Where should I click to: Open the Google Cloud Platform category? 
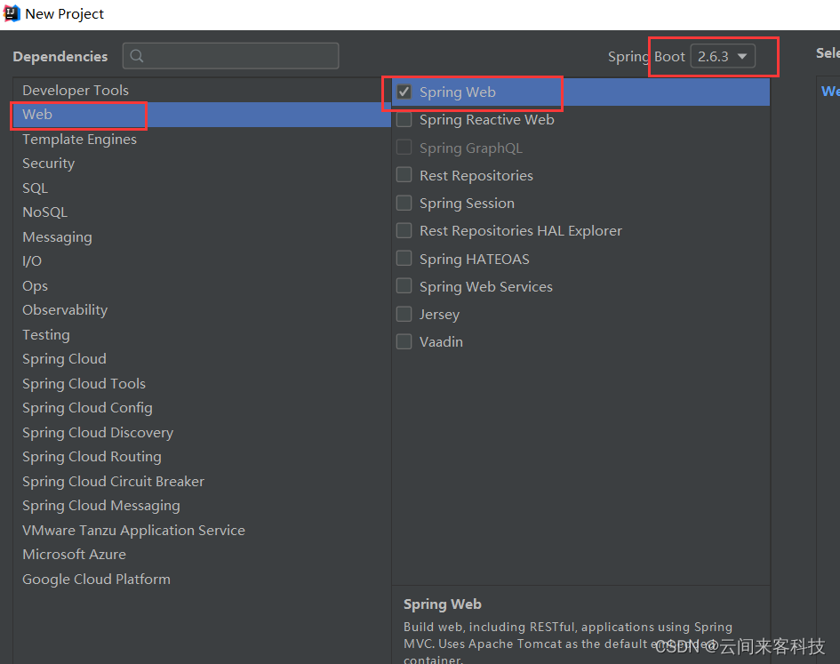coord(202,579)
